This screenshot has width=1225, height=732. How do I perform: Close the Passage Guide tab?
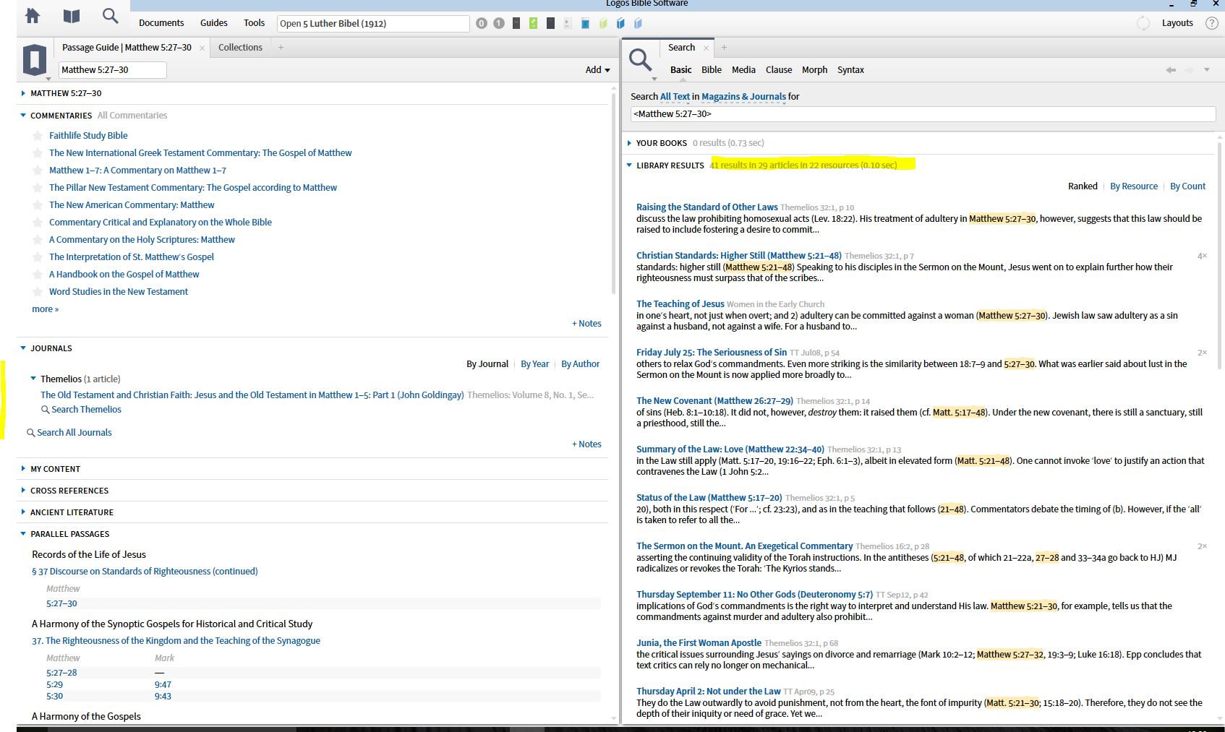202,48
